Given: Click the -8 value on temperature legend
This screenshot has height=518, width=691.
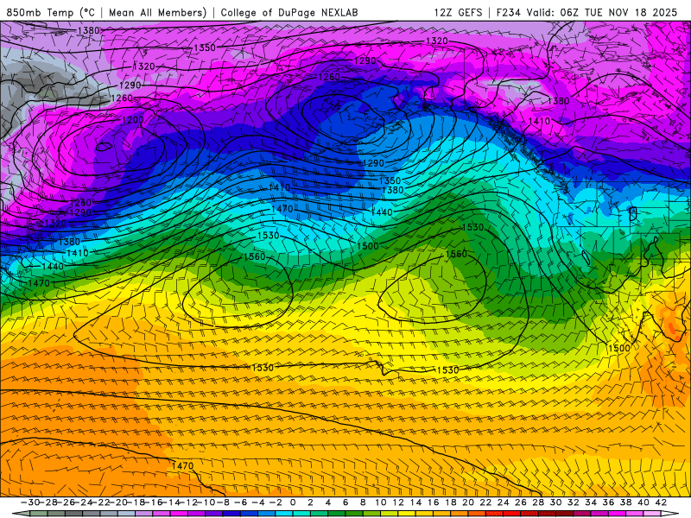Looking at the screenshot, I should tap(224, 502).
